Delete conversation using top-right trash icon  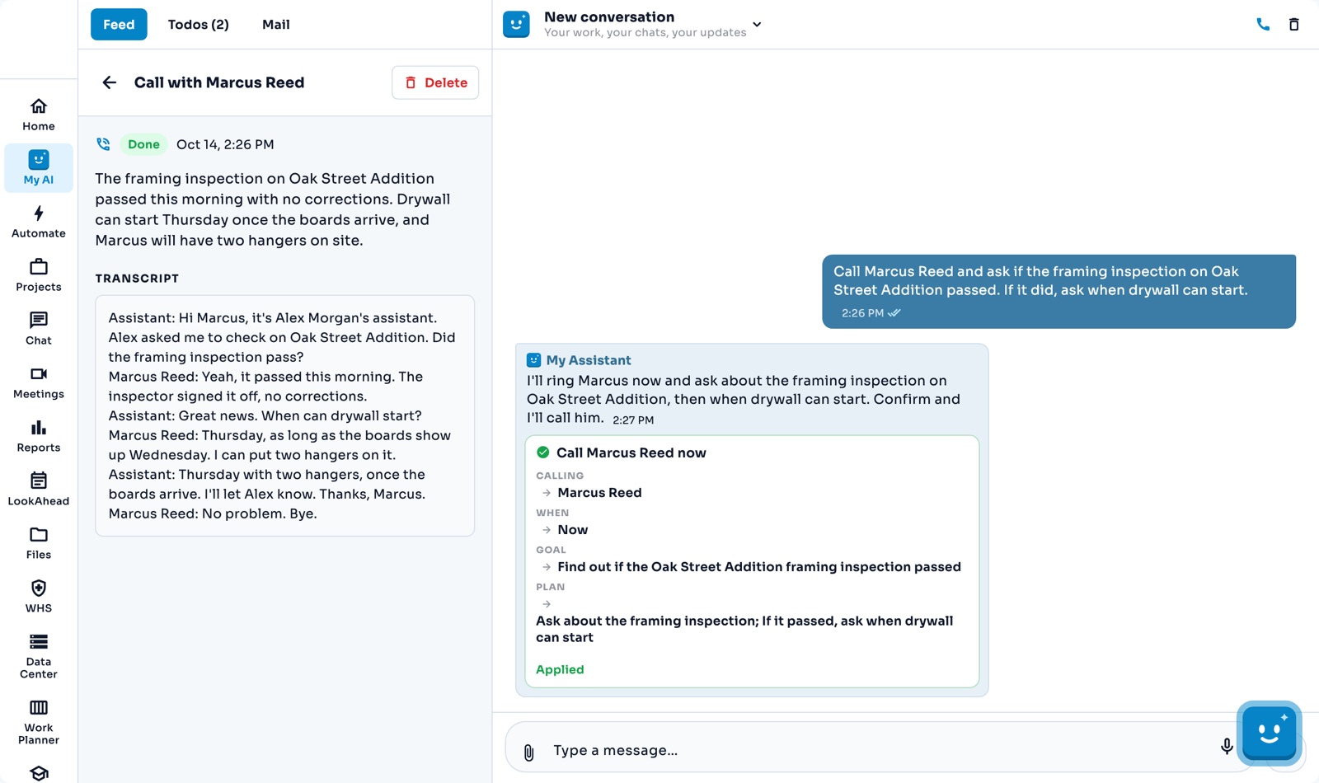1294,25
